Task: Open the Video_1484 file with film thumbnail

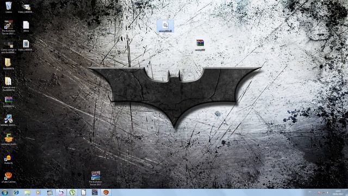Action: (26, 8)
